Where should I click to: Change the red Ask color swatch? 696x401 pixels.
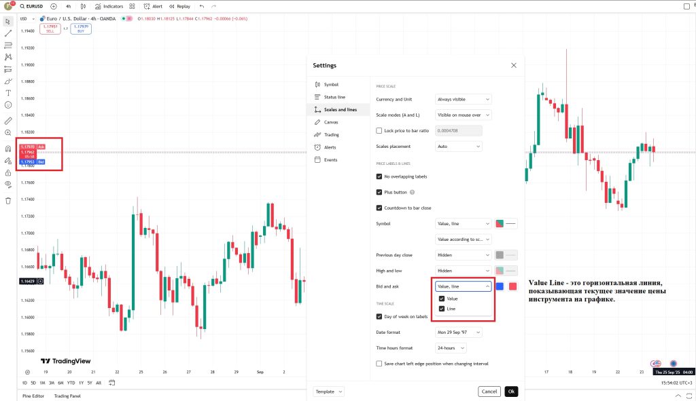click(x=512, y=287)
